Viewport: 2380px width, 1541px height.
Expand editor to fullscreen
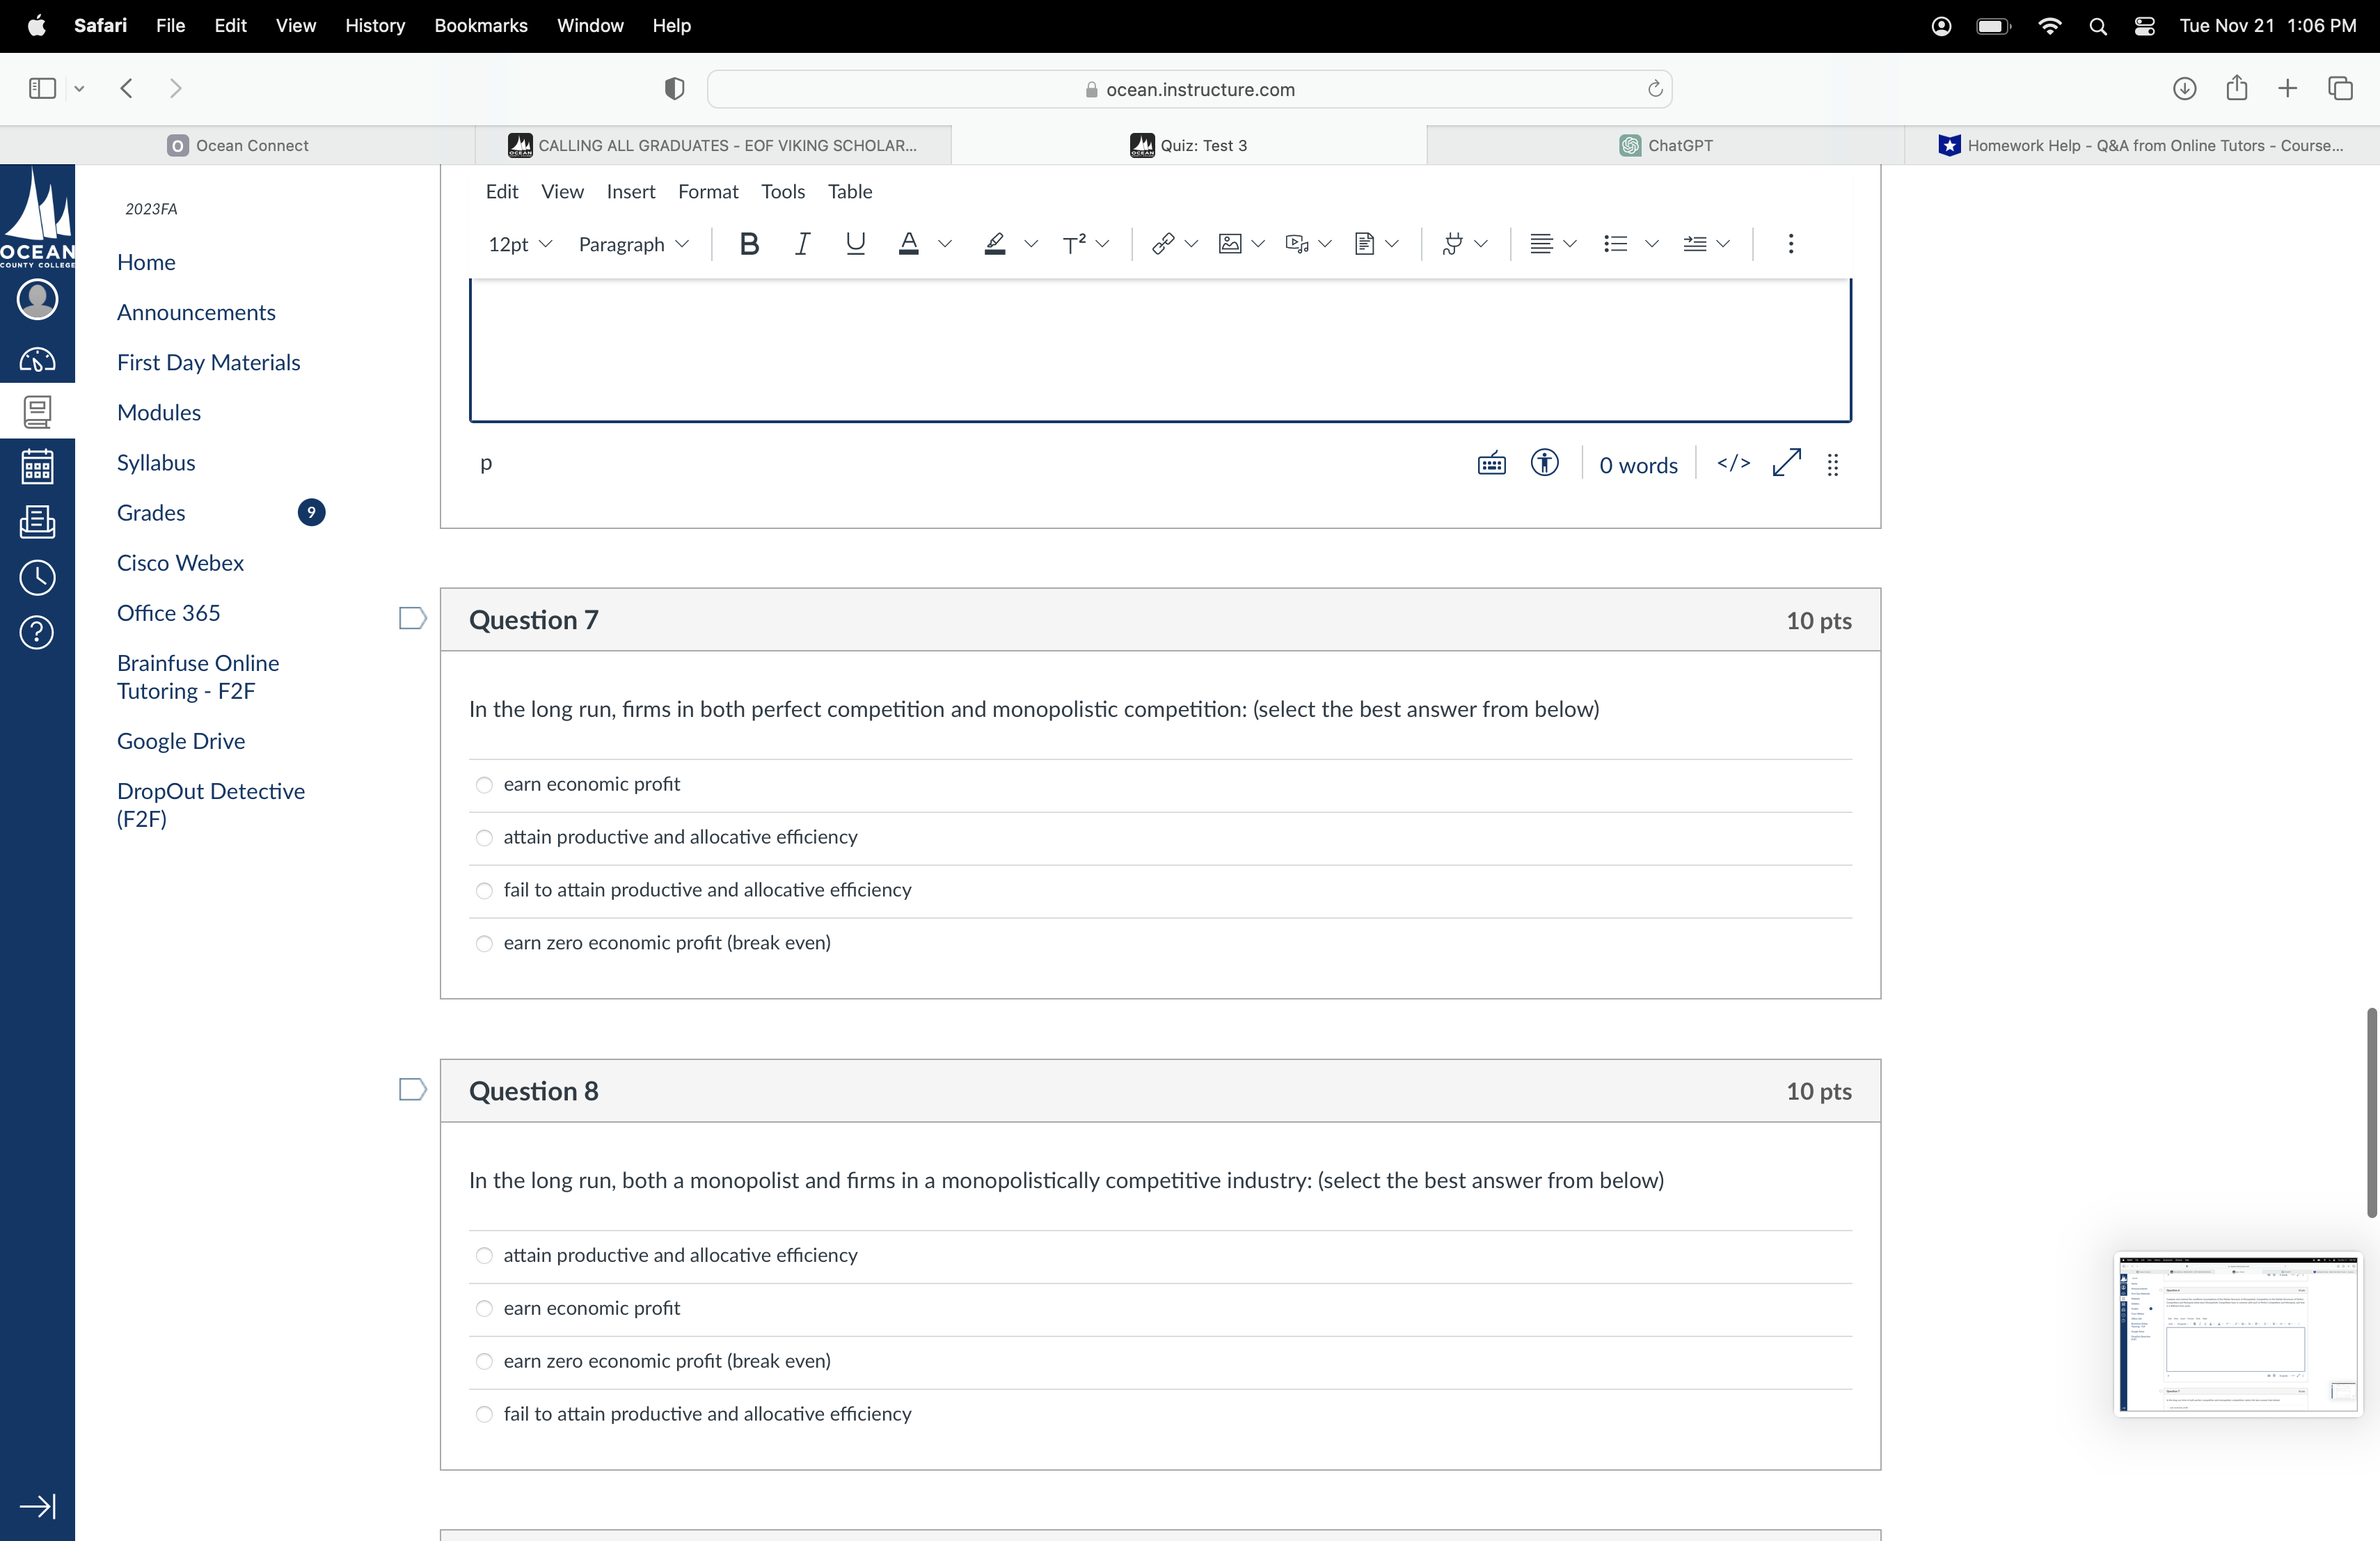1786,464
